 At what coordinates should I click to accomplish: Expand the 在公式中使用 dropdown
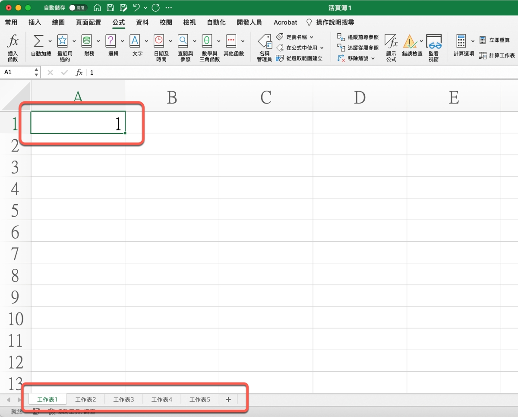tap(322, 48)
